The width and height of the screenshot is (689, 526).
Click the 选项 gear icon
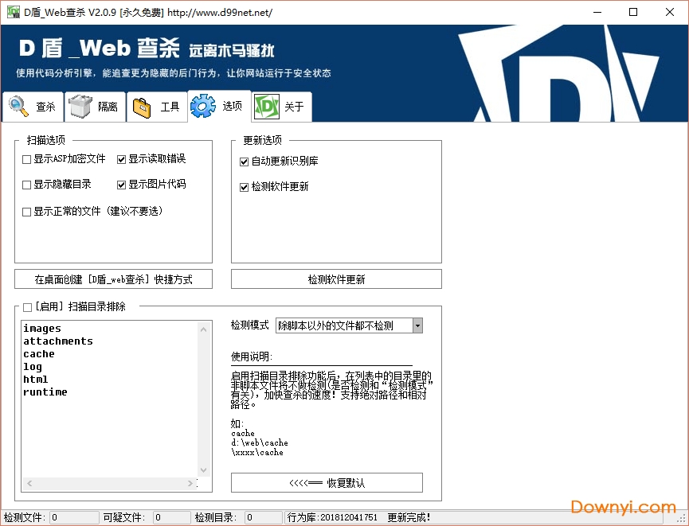pos(202,105)
